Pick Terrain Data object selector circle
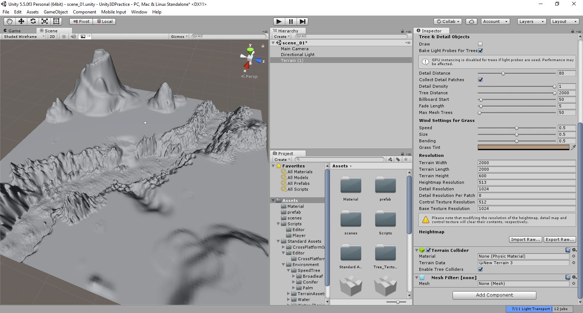Viewport: 583px width, 313px height. (574, 263)
